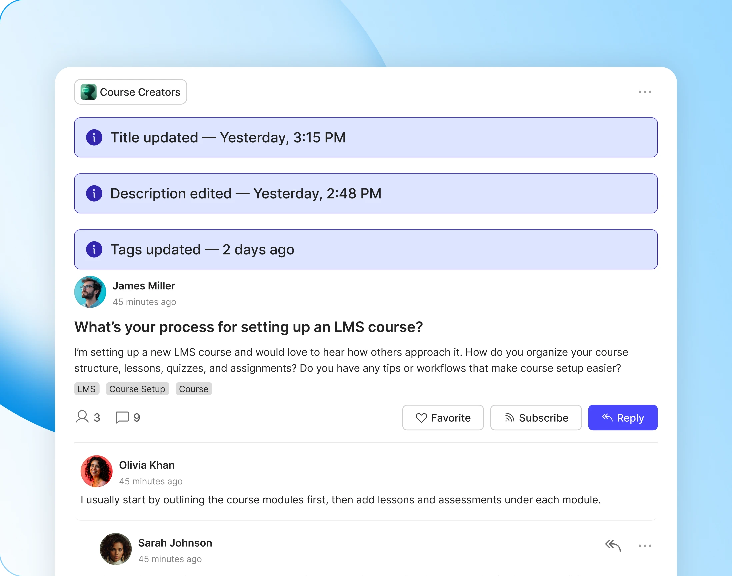The height and width of the screenshot is (576, 732).
Task: Open Sarah Johnson's profile picture
Action: (116, 549)
